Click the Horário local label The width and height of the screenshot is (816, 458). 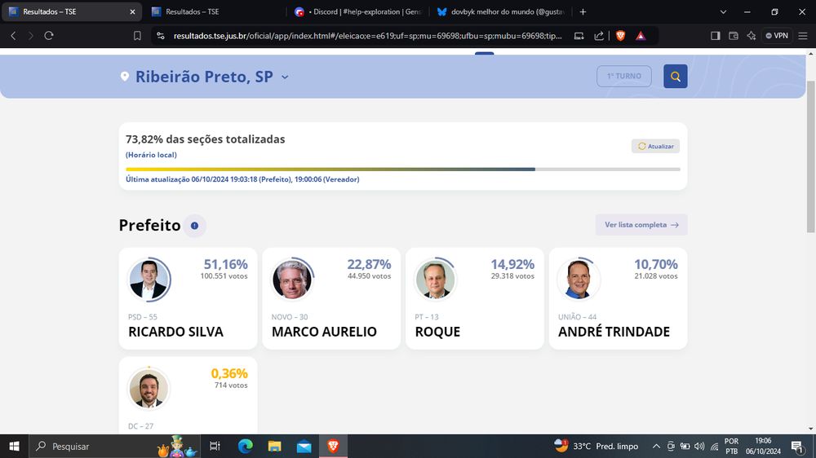pyautogui.click(x=152, y=155)
